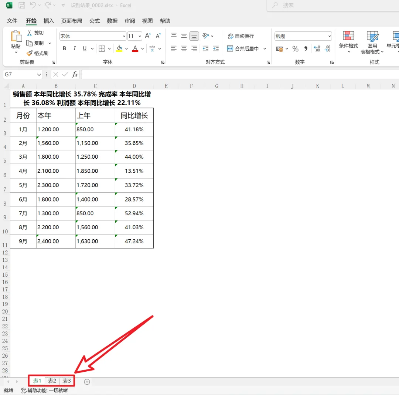Open the font name dropdown (宋体)

124,36
